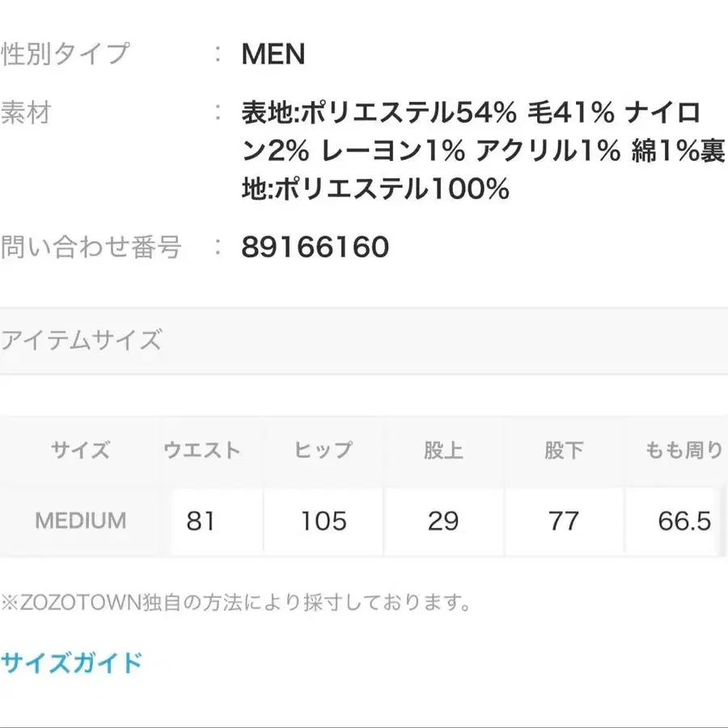Viewport: 728px width, 728px height.
Task: Click the サイズ table header cell
Action: pos(79,450)
